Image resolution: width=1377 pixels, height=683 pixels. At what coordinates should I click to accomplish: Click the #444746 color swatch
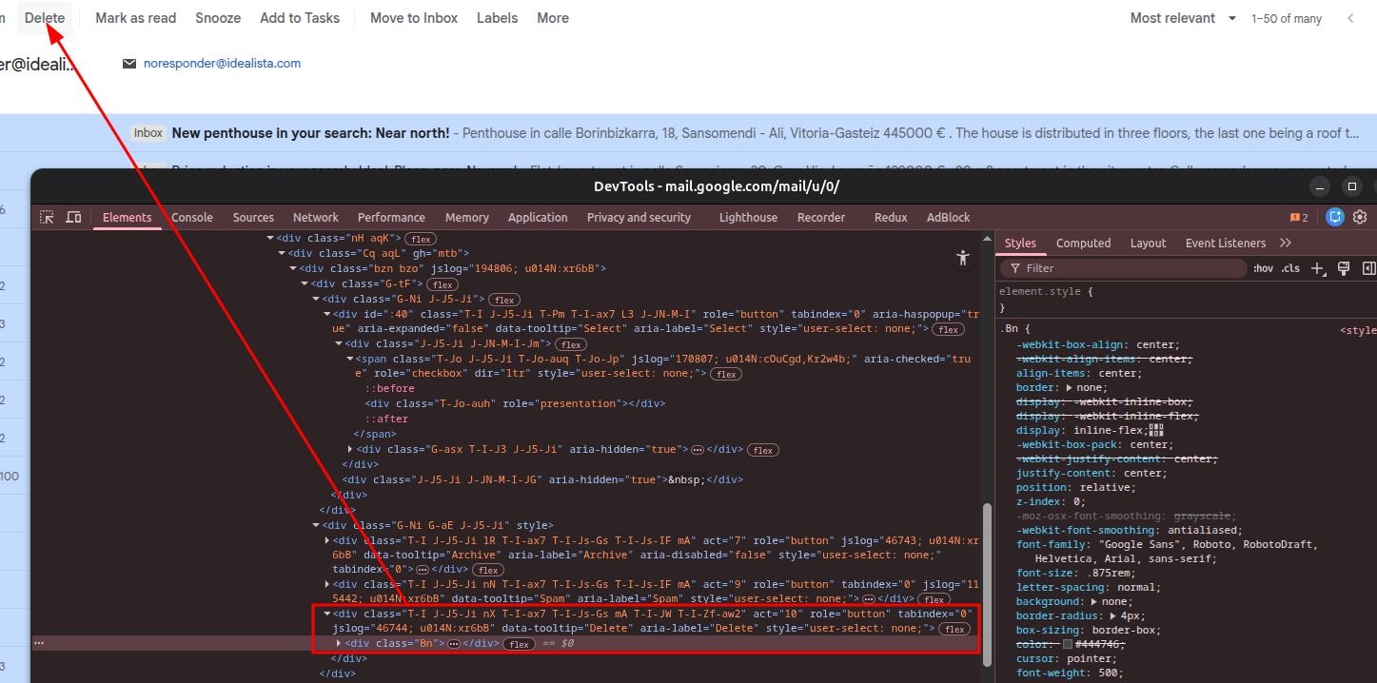tap(1068, 644)
